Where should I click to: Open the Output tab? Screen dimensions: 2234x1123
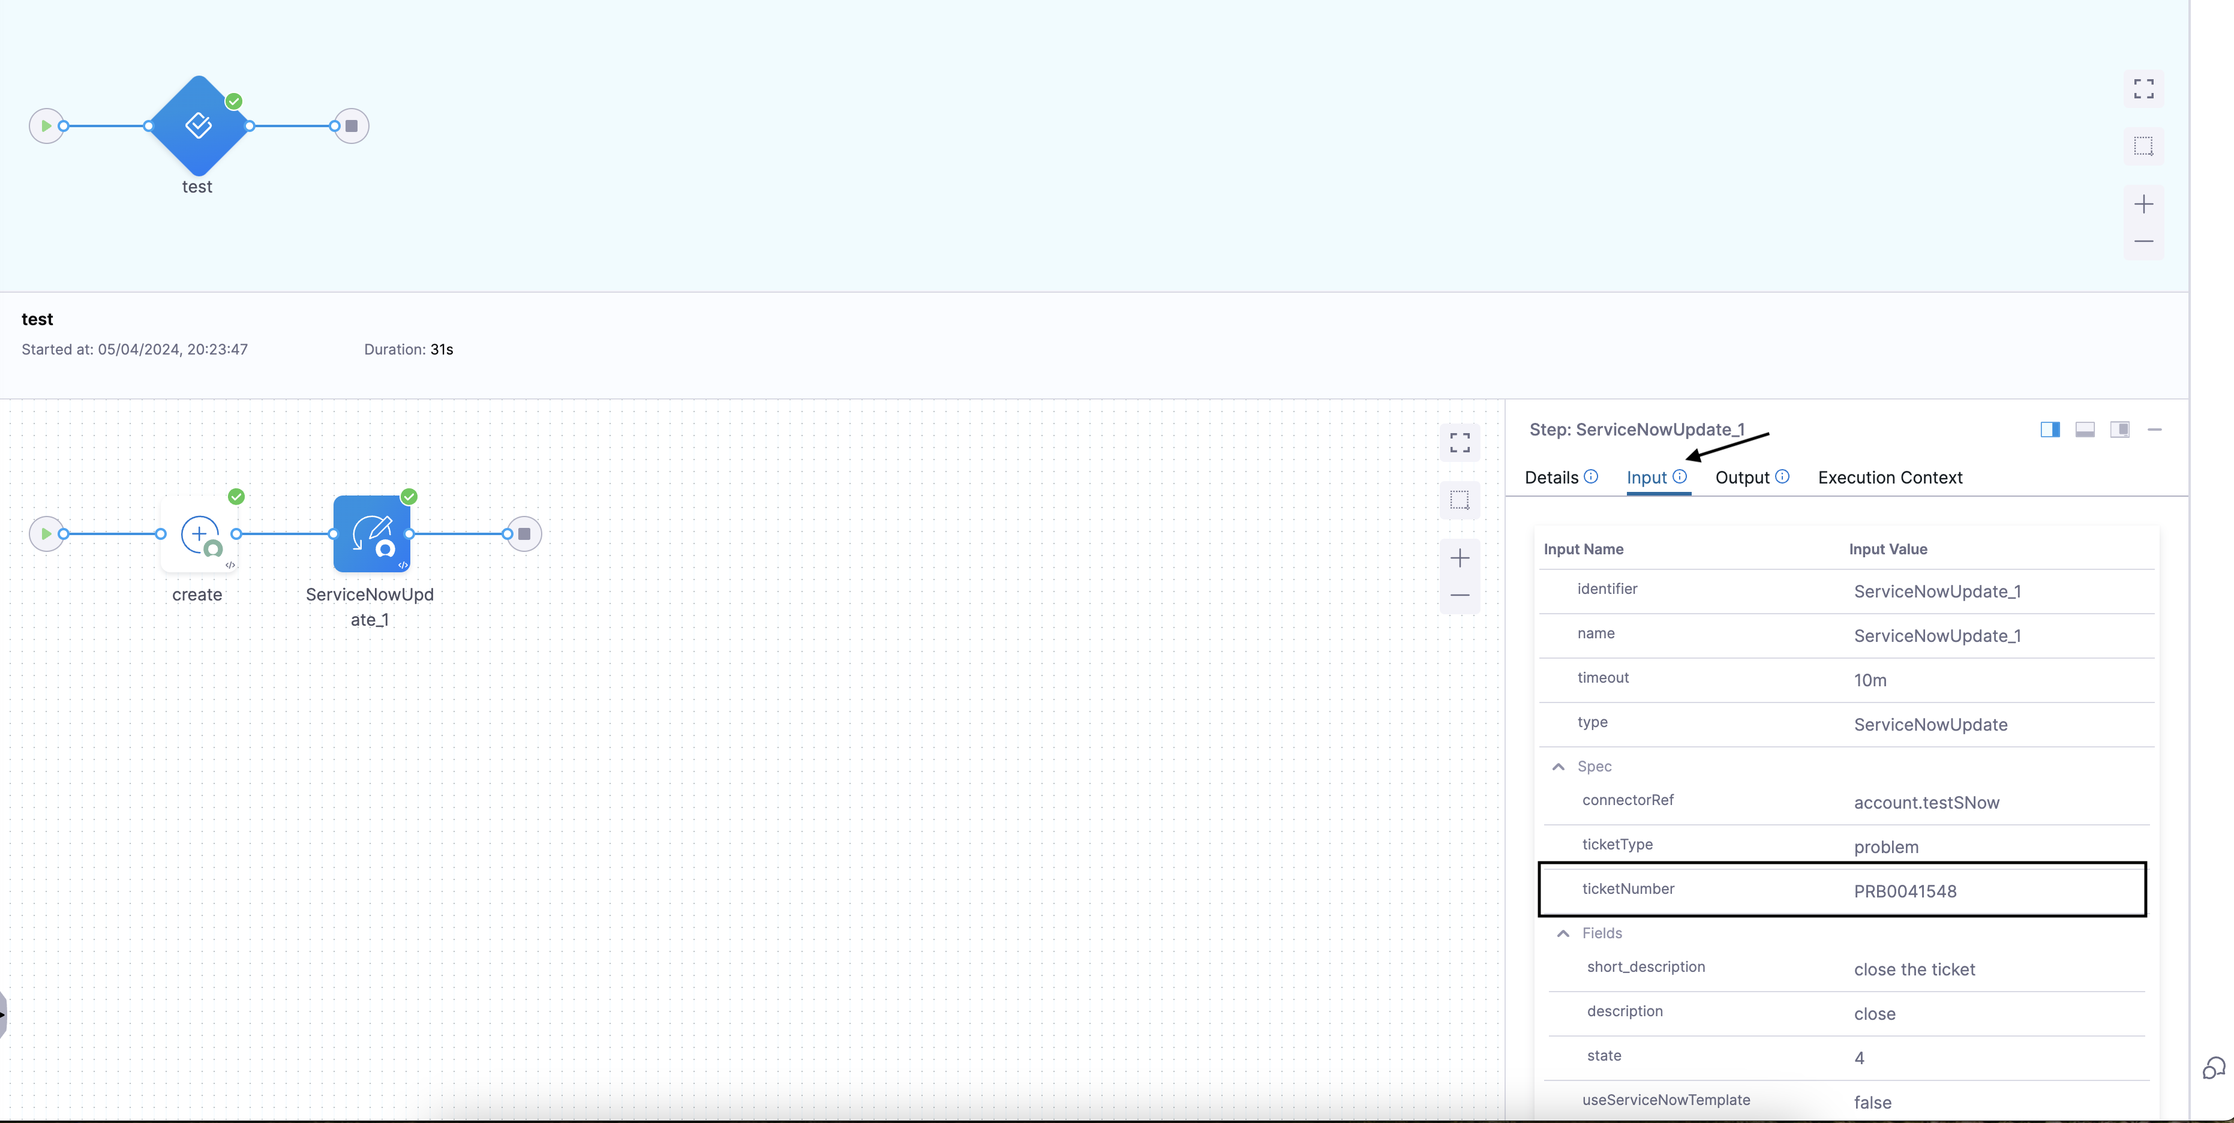coord(1741,478)
